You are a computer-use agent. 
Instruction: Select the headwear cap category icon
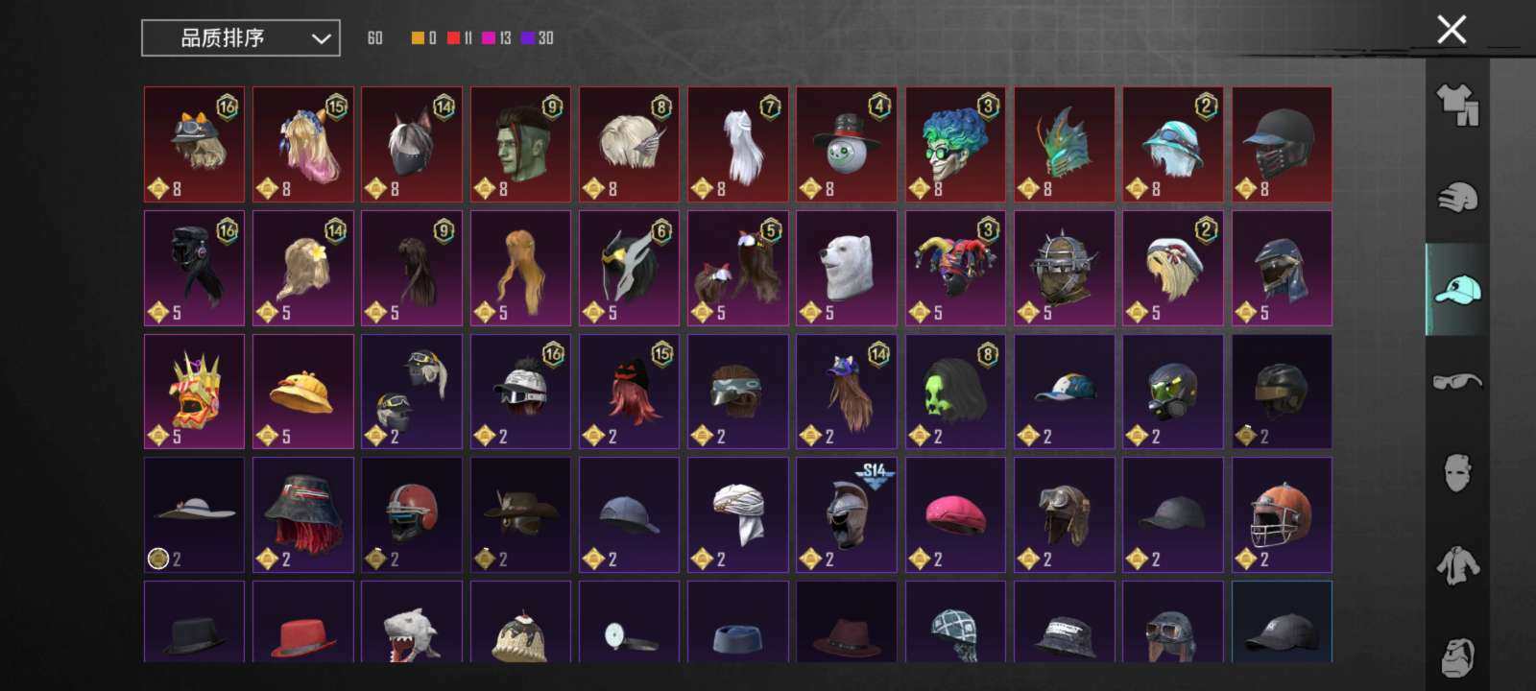click(x=1457, y=289)
